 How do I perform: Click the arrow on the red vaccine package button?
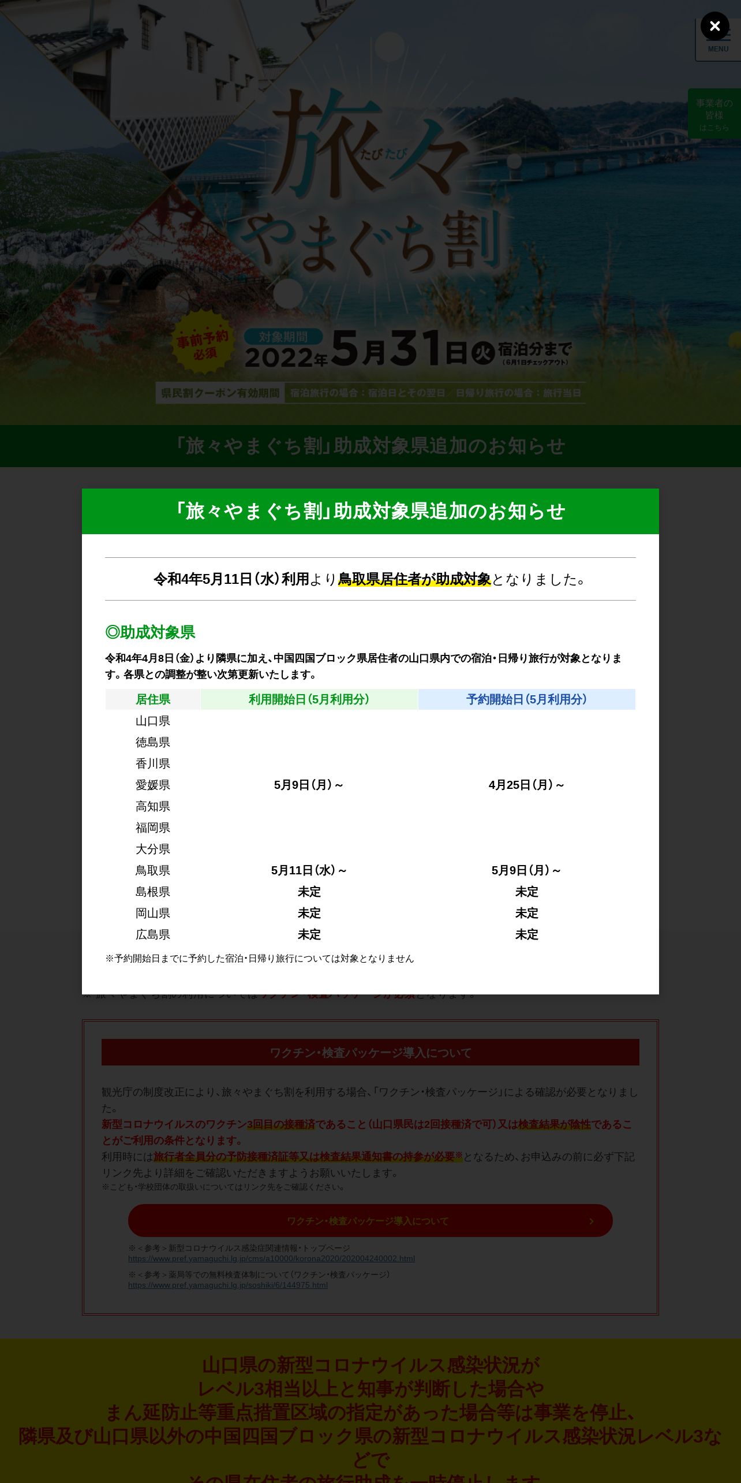click(x=591, y=1221)
